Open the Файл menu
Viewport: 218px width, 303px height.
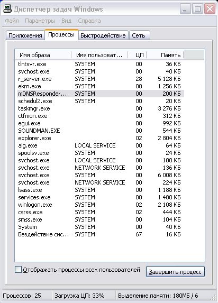12,21
